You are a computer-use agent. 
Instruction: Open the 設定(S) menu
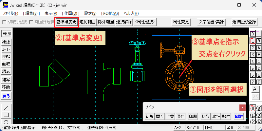pyautogui.click(x=90, y=13)
